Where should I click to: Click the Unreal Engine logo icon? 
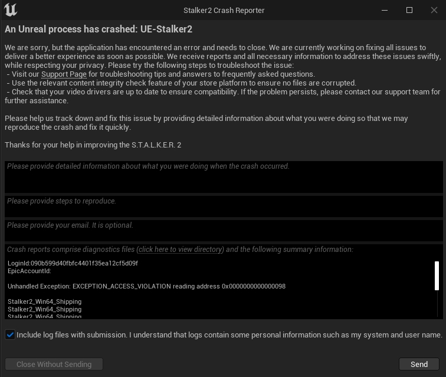click(10, 10)
